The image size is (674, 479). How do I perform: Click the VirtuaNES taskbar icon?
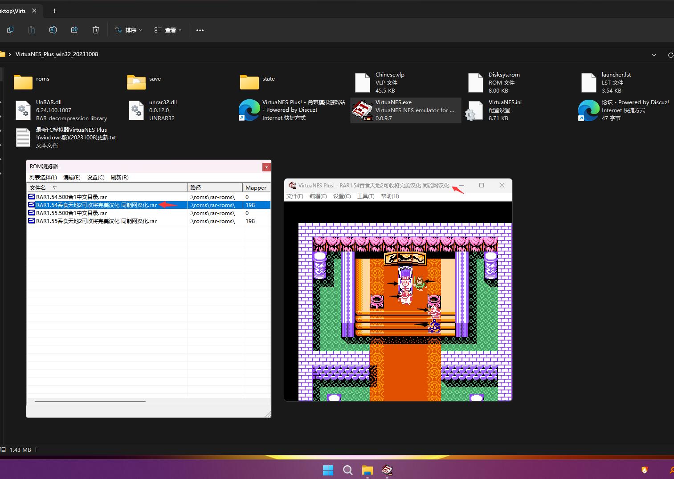coord(387,470)
